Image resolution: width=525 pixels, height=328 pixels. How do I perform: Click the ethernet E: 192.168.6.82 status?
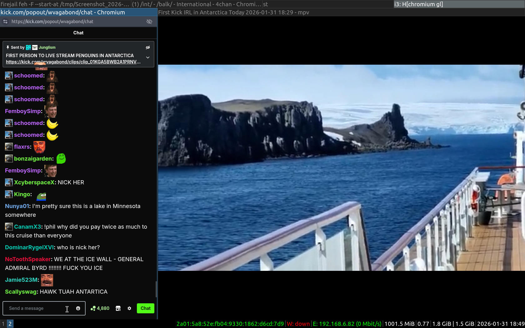[x=347, y=324]
